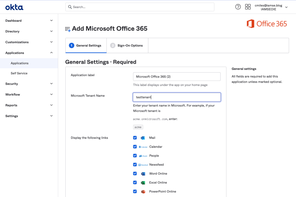Click the Okta logo

pyautogui.click(x=14, y=7)
